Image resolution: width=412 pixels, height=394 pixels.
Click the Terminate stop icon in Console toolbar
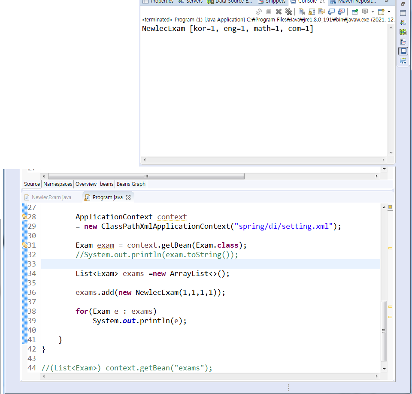269,12
